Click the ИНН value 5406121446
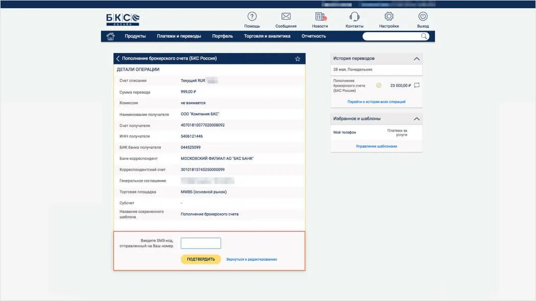 pos(191,136)
